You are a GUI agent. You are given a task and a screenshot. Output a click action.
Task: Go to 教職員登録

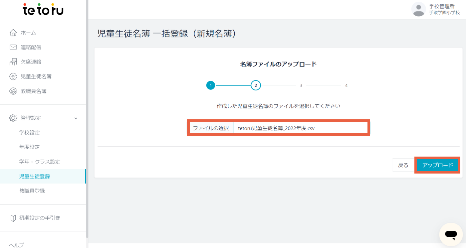tap(32, 191)
